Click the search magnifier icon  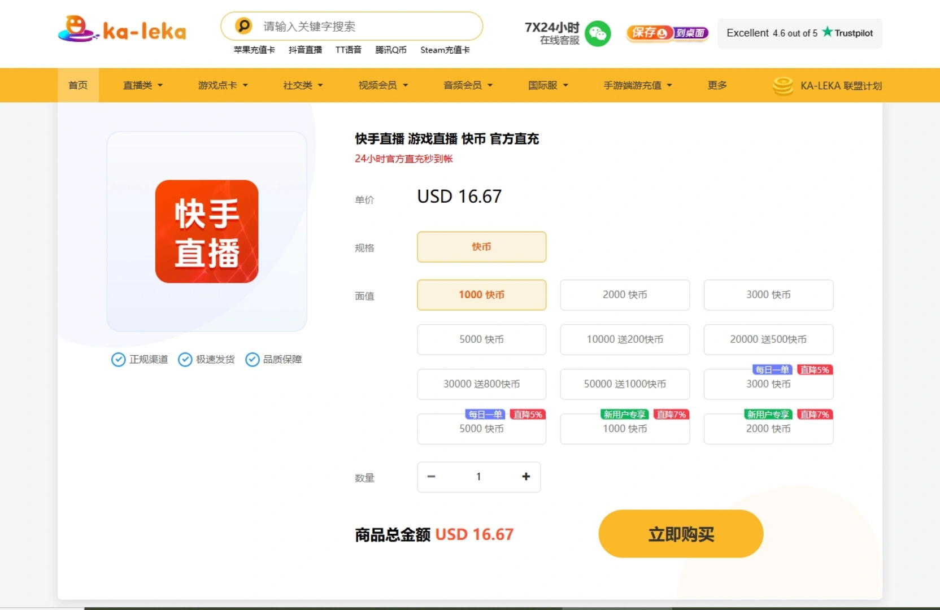coord(243,26)
